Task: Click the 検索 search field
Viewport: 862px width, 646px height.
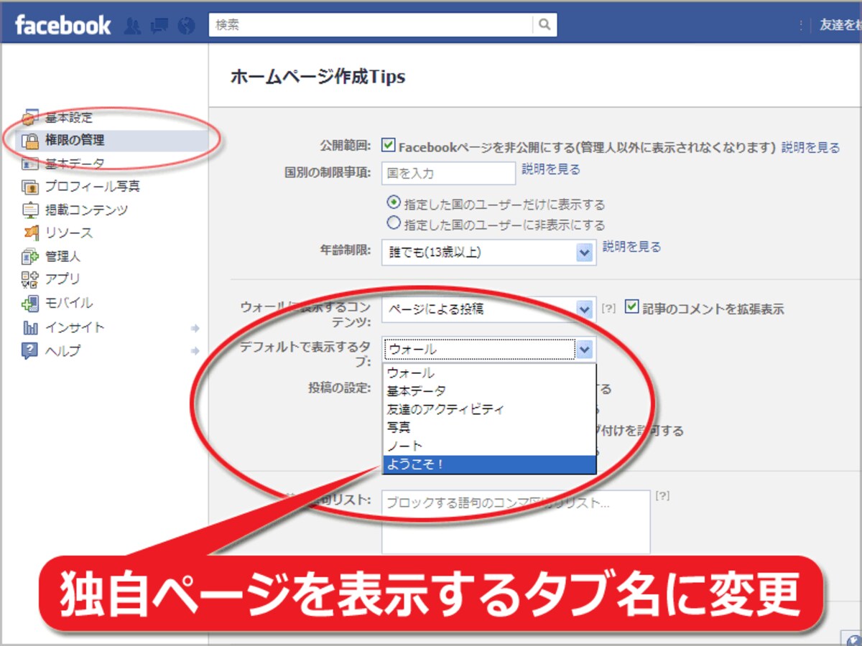Action: 371,25
